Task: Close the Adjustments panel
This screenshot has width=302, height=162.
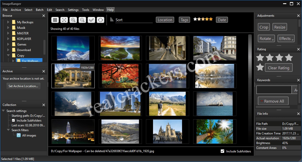Action: pyautogui.click(x=298, y=16)
